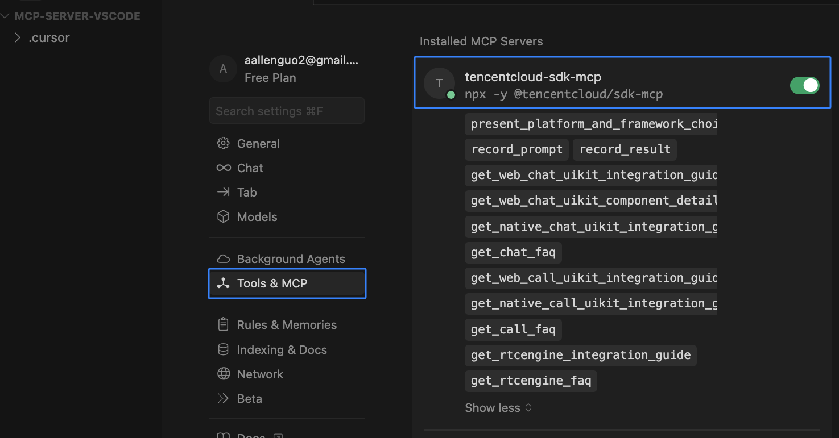This screenshot has height=438, width=839.
Task: Focus the Search settings field
Action: pos(287,111)
